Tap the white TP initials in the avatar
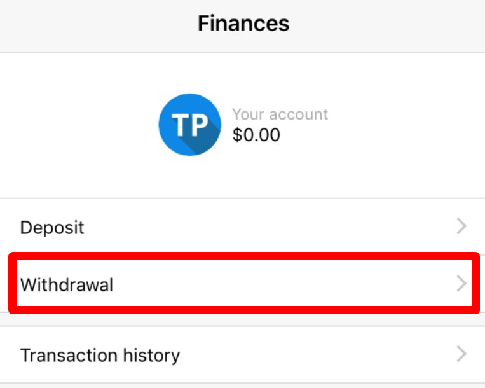The image size is (485, 388). click(189, 125)
